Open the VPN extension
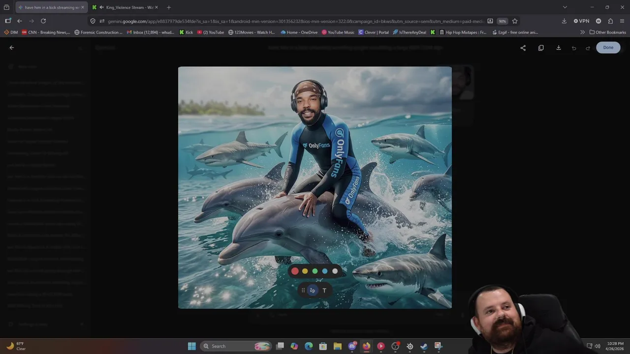630x354 pixels. (x=581, y=21)
